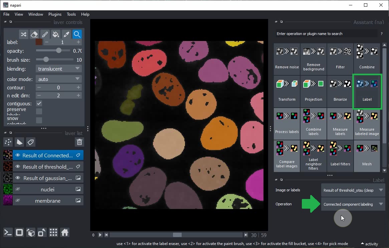The height and width of the screenshot is (248, 389).
Task: Open the Plugins menu
Action: (x=55, y=14)
